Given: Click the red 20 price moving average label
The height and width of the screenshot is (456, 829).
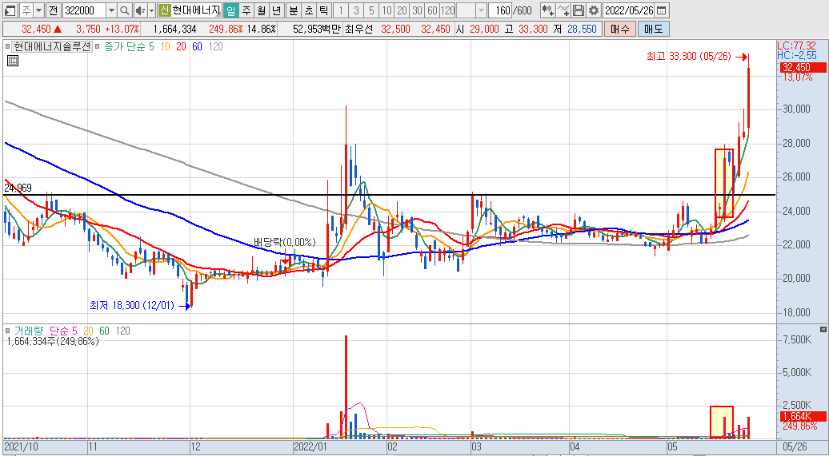Looking at the screenshot, I should (x=181, y=47).
